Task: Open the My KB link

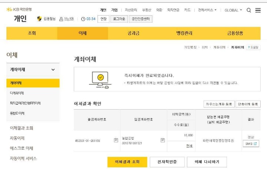Action: (x=69, y=19)
